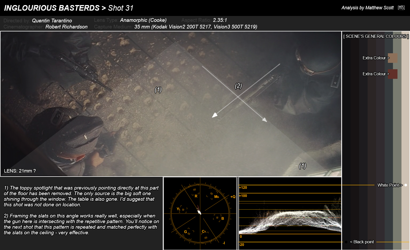
Task: Click the director name 'Quentin Tarantino'
Action: click(x=52, y=21)
